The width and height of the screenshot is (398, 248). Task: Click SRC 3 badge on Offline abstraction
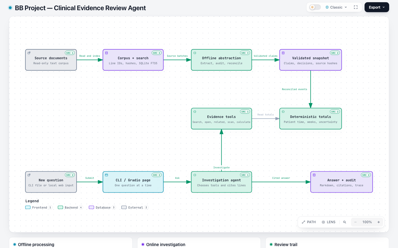tap(245, 53)
